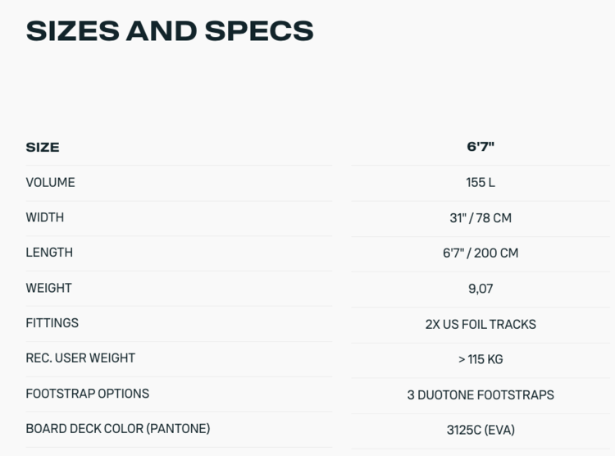Click the FITTINGS row label
Image resolution: width=615 pixels, height=456 pixels.
[x=52, y=323]
